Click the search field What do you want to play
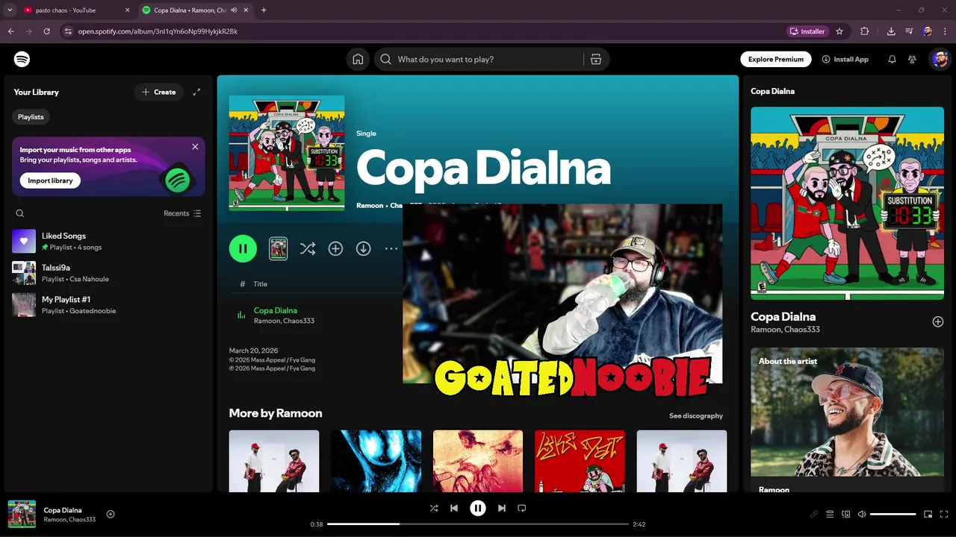The height and width of the screenshot is (537, 956). click(x=478, y=59)
